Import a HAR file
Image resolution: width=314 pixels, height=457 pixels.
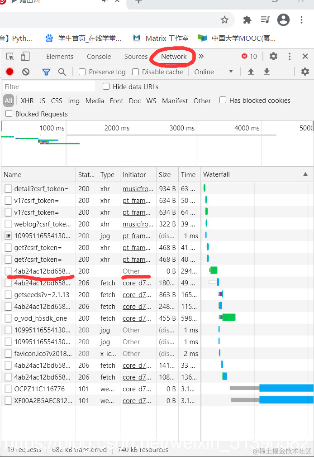[251, 72]
